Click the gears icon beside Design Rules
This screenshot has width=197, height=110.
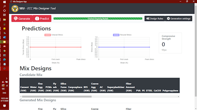(148, 19)
